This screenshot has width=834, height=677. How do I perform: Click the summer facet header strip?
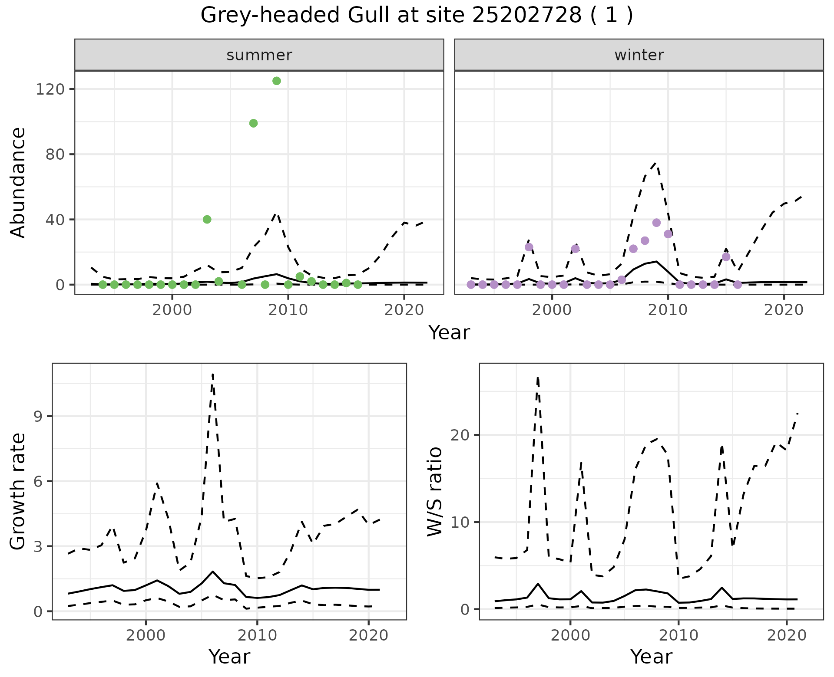[x=259, y=55]
